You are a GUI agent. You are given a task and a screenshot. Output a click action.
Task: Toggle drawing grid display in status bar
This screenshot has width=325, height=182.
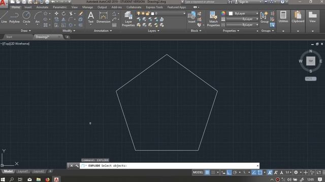coord(207,172)
